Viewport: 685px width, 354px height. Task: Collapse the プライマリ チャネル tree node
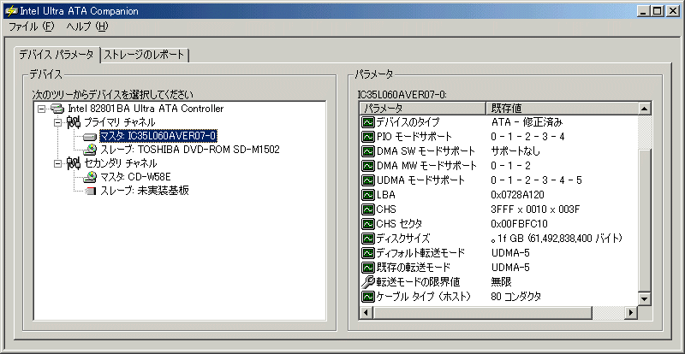(58, 122)
